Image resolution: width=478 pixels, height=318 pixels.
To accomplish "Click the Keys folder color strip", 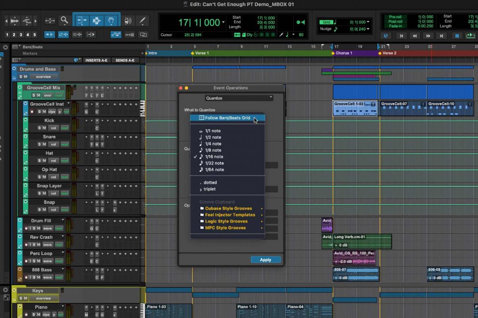I will [x=14, y=294].
